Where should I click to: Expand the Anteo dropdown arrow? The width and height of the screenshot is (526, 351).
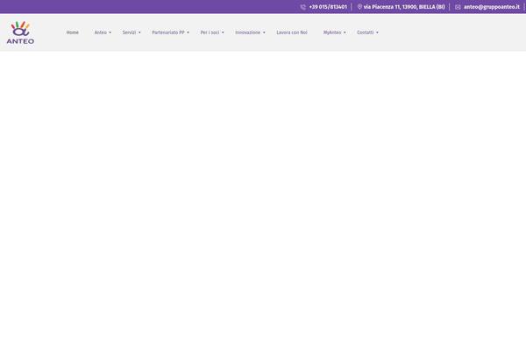pyautogui.click(x=110, y=32)
